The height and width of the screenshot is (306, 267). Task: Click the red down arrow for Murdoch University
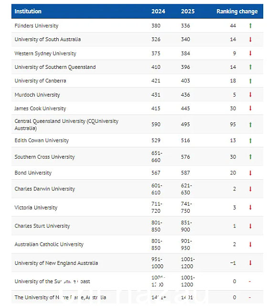pyautogui.click(x=250, y=95)
